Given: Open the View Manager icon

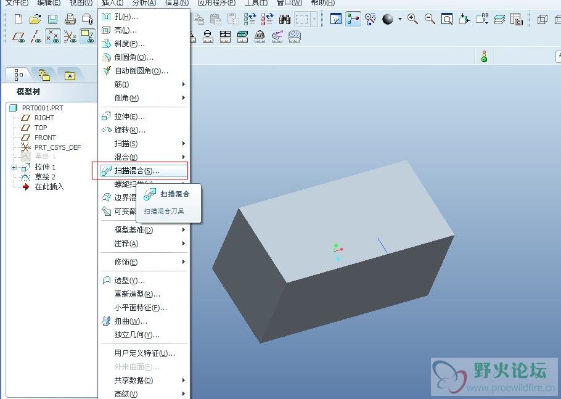Looking at the screenshot, I should pyautogui.click(x=516, y=19).
